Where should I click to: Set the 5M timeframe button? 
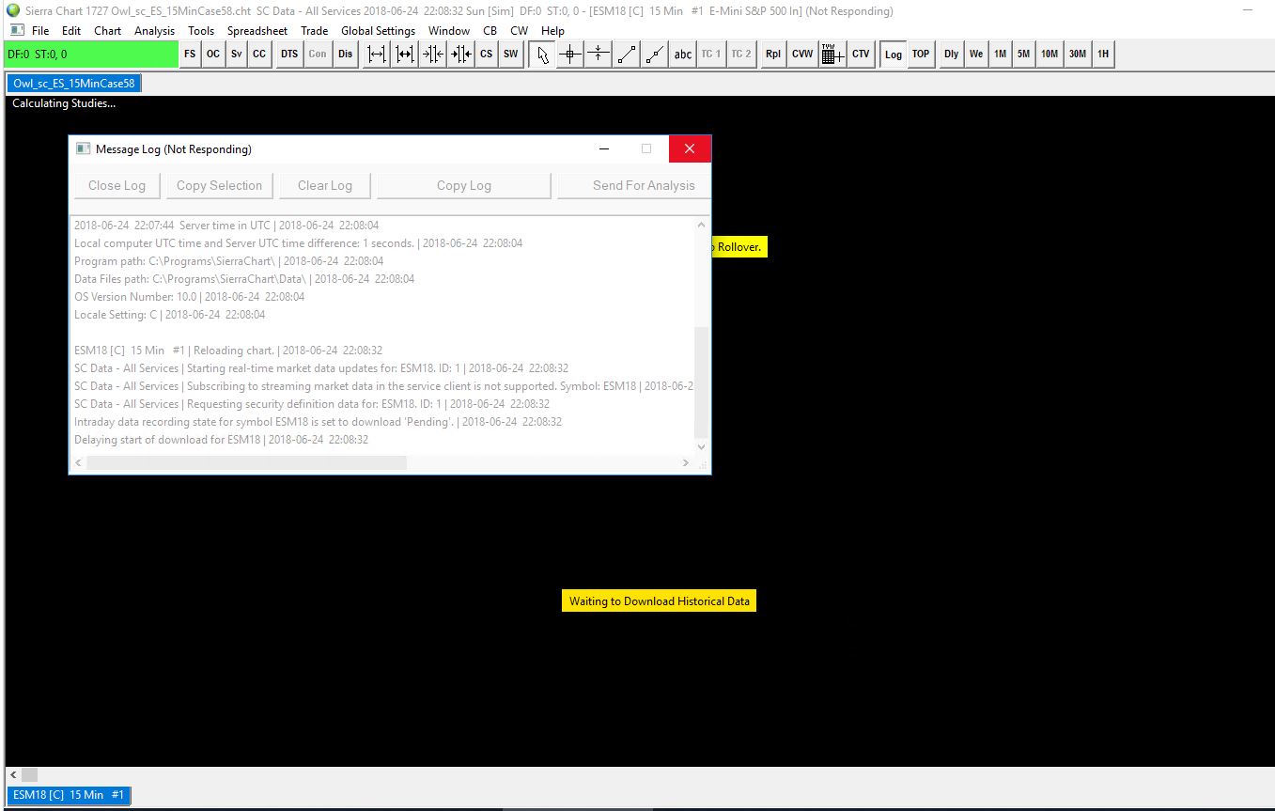click(x=1023, y=55)
